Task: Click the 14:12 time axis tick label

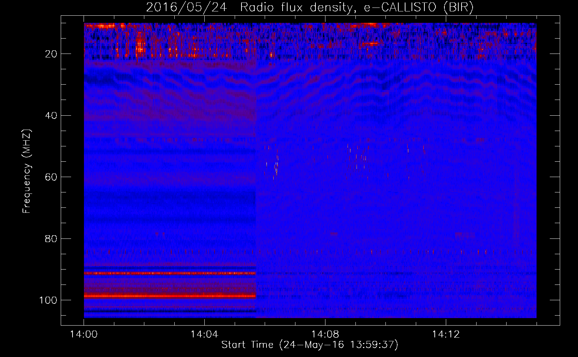Action: click(446, 335)
